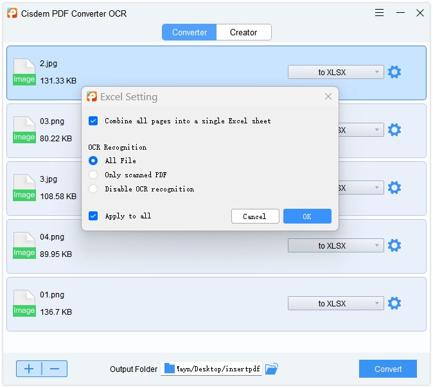Open the hamburger menu

click(x=379, y=13)
